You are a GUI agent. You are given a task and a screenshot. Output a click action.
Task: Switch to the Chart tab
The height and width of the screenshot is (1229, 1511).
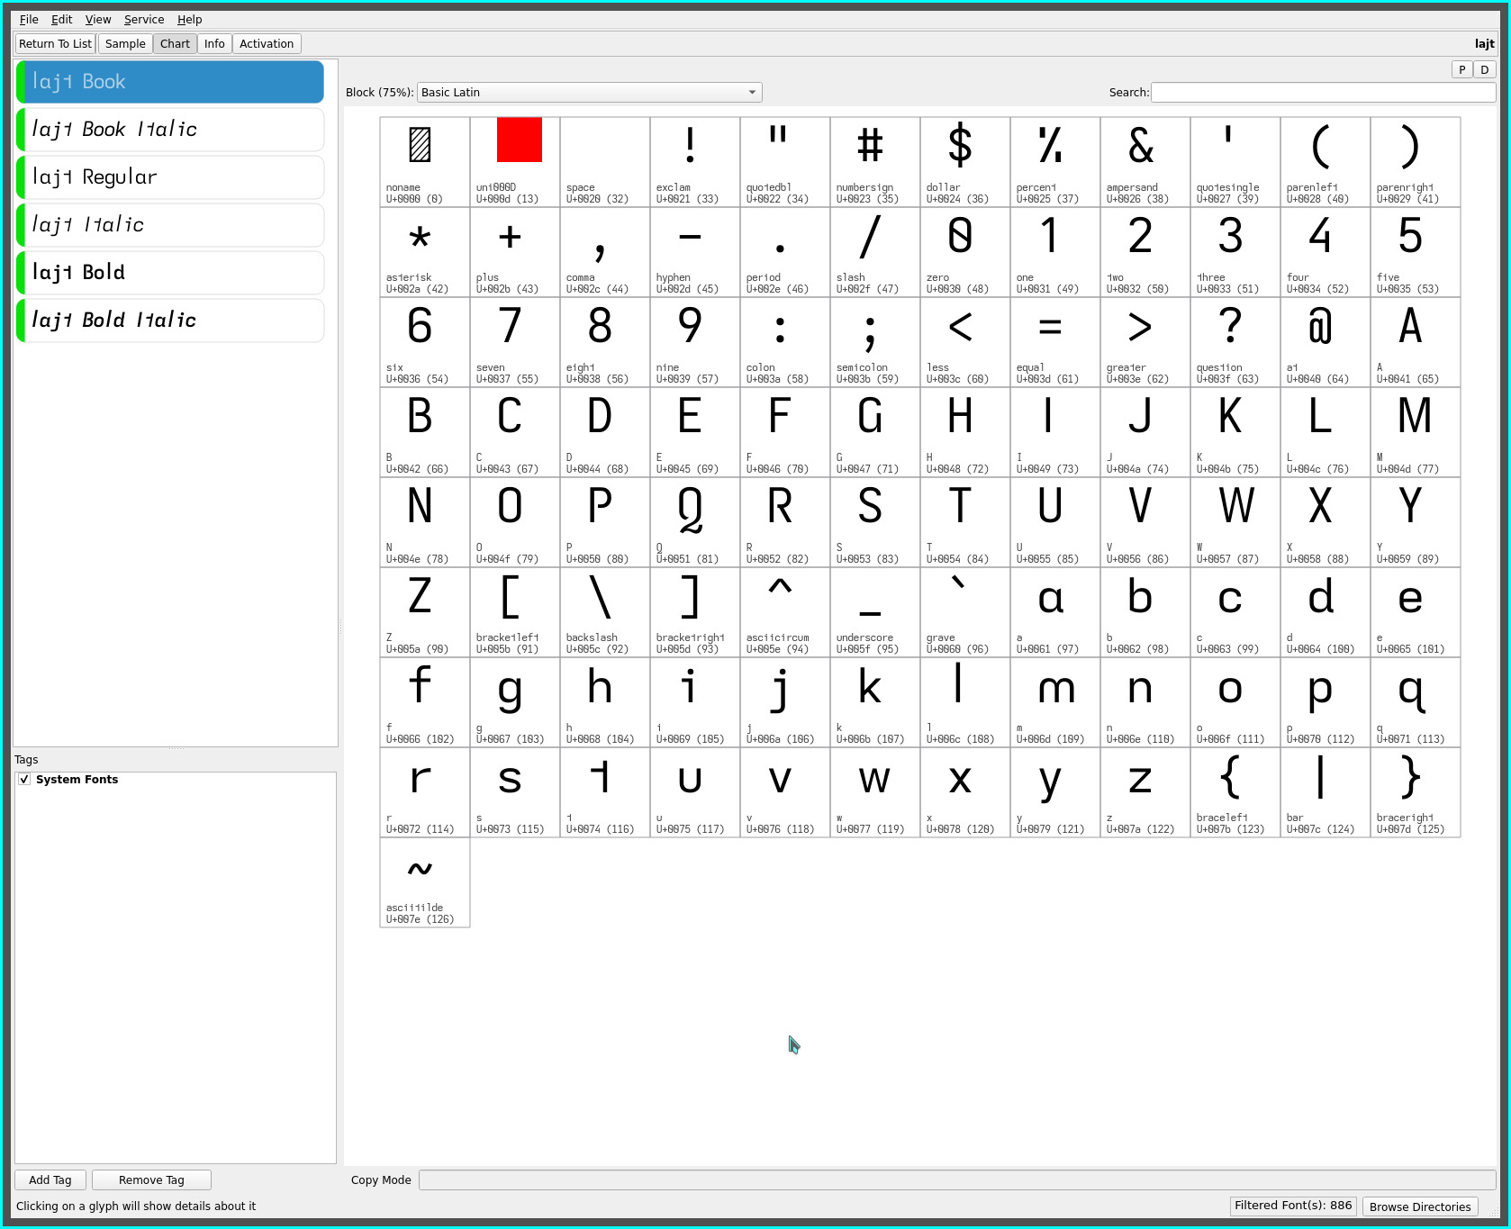(x=175, y=43)
